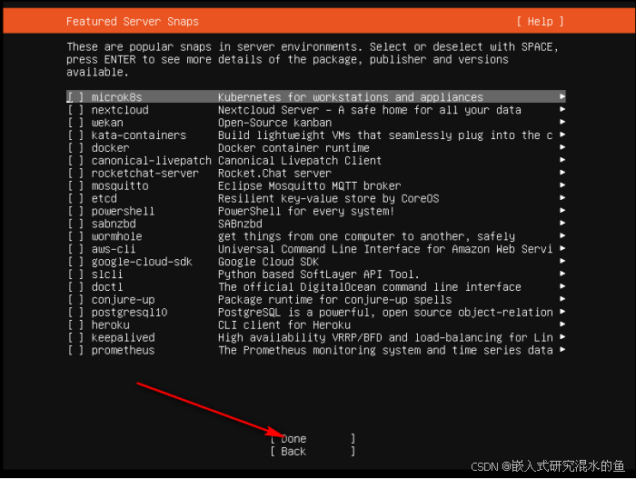This screenshot has height=479, width=636.
Task: Click 'Package runtime for conjure-up spells' text
Action: tap(334, 300)
